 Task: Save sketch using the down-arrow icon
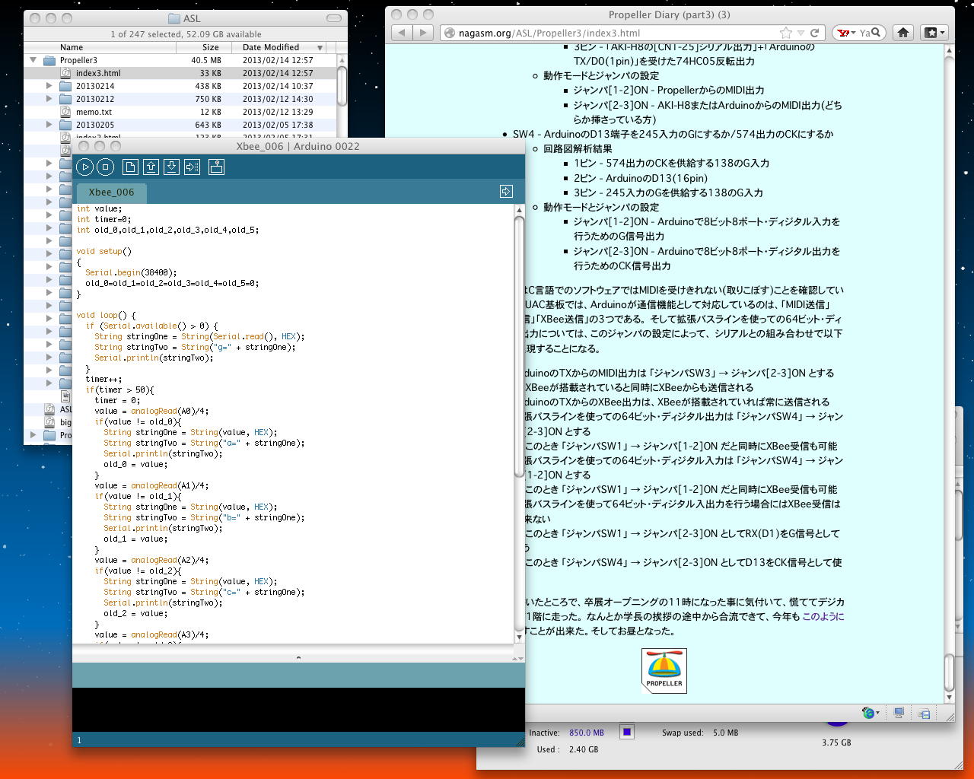(171, 167)
